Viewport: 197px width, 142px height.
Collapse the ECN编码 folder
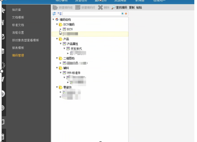[57, 24]
